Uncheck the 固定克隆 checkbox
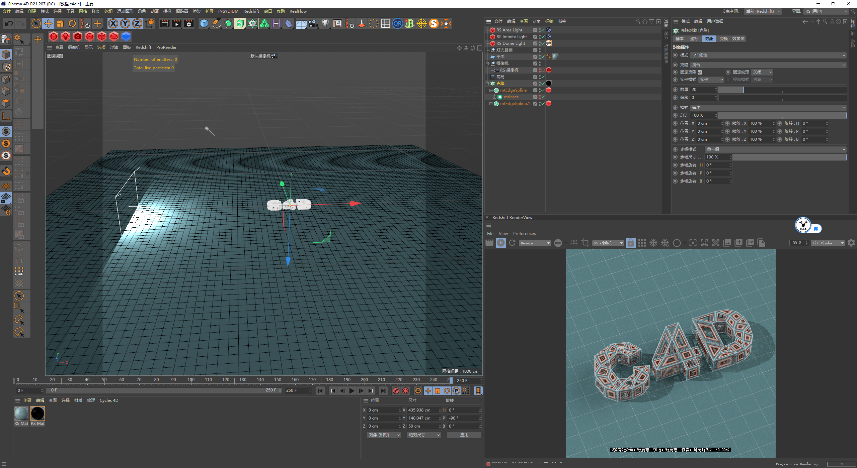The width and height of the screenshot is (857, 468). coord(700,72)
